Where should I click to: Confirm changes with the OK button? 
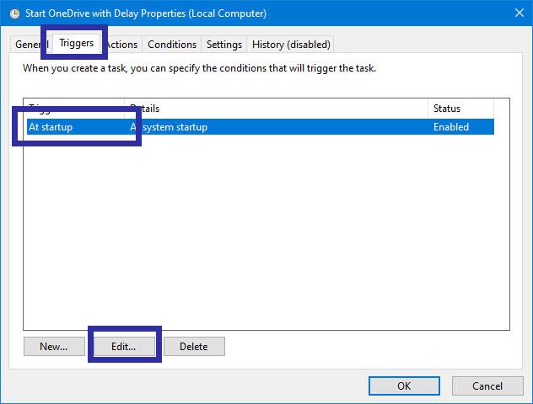tap(404, 385)
